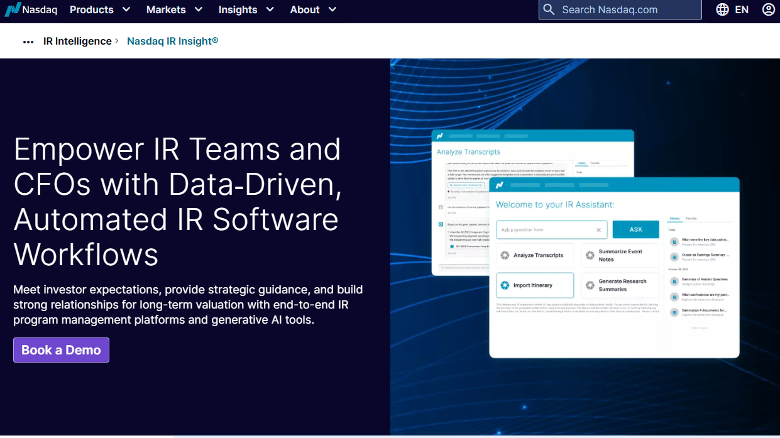Click the ASK button in the preview

(635, 229)
